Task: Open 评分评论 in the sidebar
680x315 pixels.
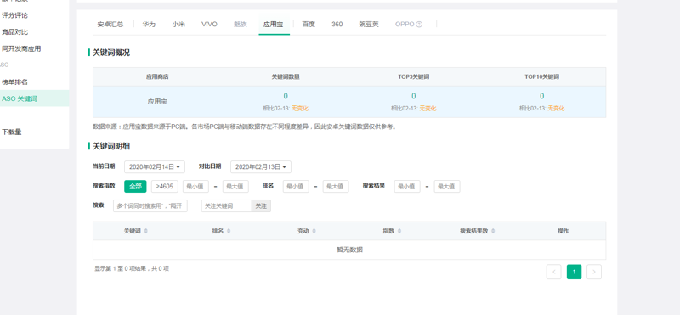Action: [14, 15]
